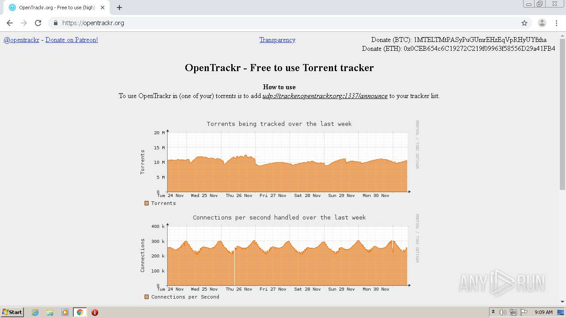566x318 pixels.
Task: Go back to the previous page
Action: pos(10,23)
